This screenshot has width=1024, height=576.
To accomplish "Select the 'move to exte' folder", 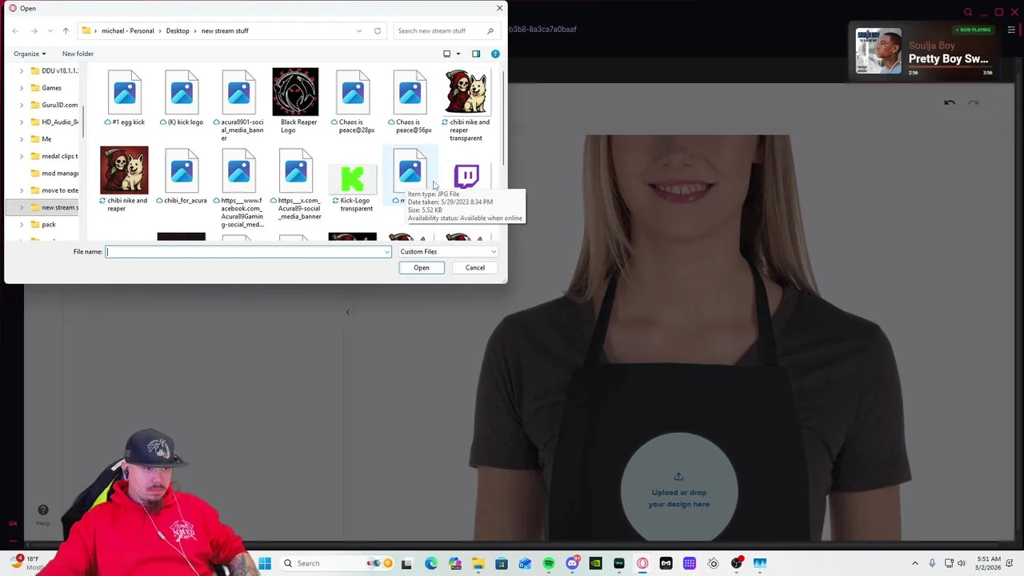I will point(54,190).
